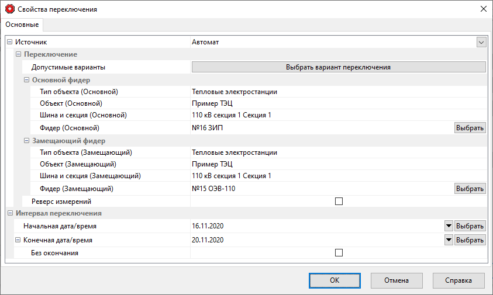The image size is (493, 295).
Task: Collapse the Переключение group
Action: tap(18, 54)
